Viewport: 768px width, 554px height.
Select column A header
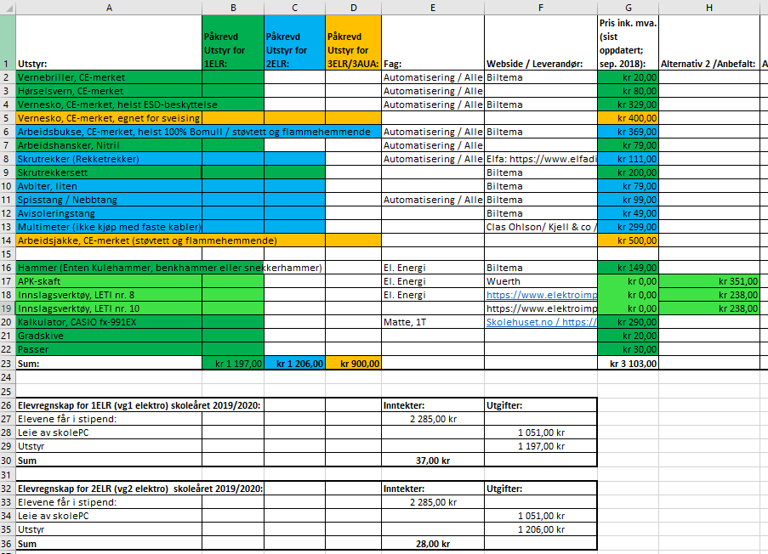[109, 8]
